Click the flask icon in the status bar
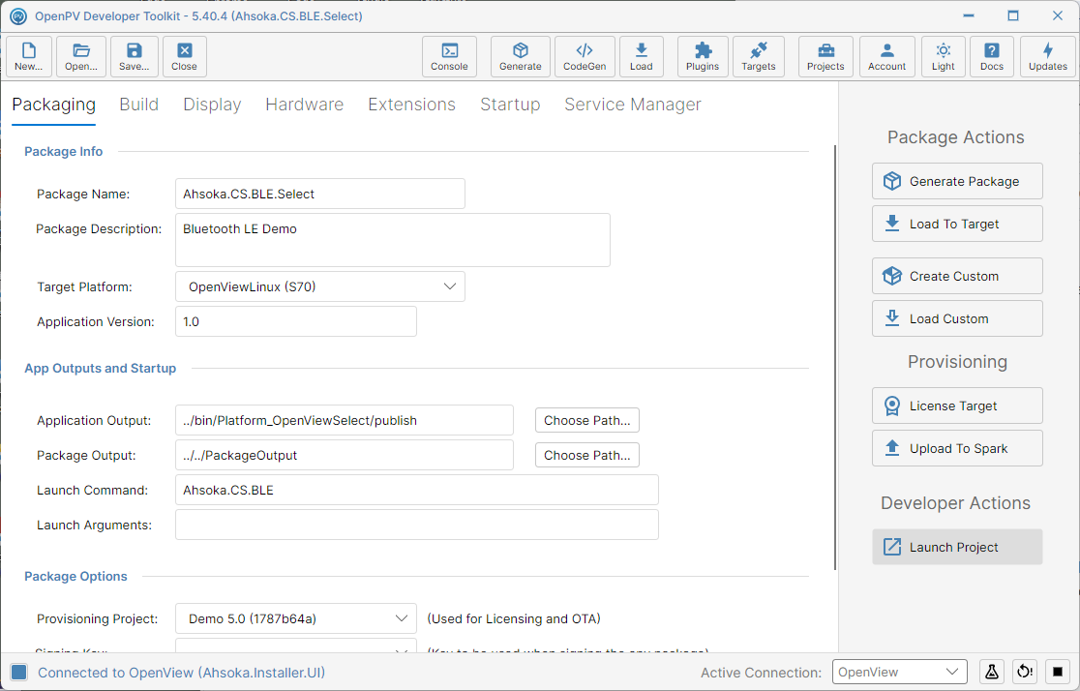1080x691 pixels. point(992,672)
